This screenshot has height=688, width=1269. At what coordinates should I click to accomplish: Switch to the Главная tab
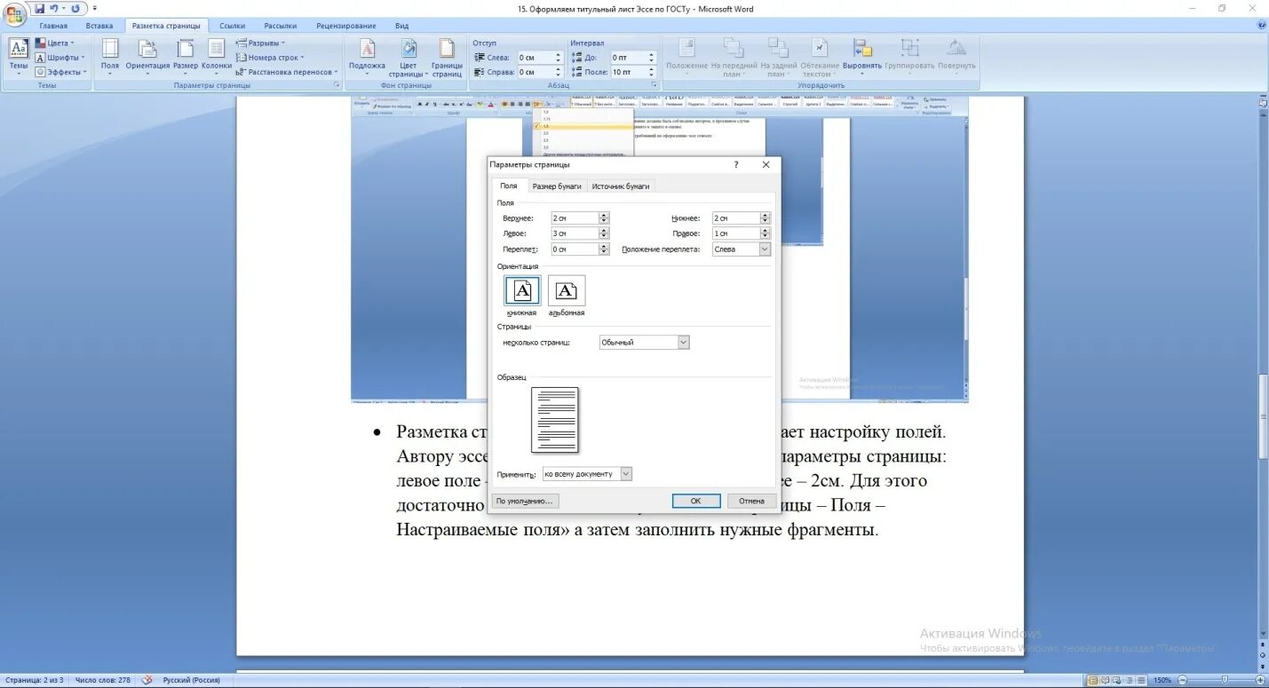(53, 26)
